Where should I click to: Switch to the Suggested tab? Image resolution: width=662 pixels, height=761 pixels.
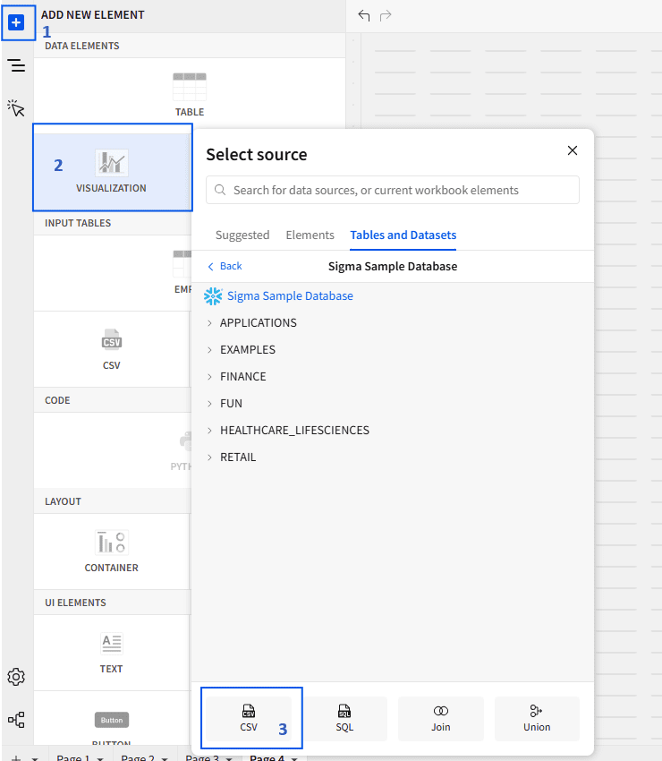(x=242, y=235)
